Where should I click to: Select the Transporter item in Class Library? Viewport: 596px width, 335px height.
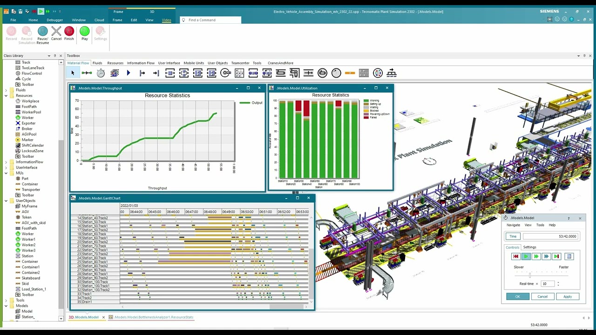point(31,189)
